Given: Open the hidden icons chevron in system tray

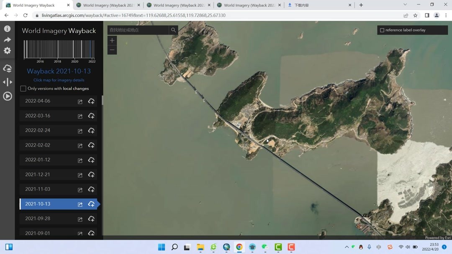Looking at the screenshot, I should (347, 247).
